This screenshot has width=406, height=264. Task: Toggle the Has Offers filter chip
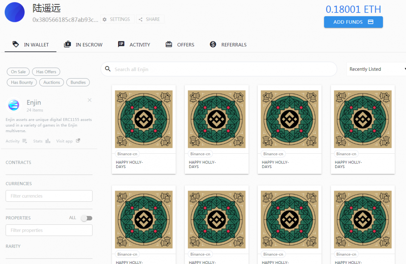click(46, 72)
